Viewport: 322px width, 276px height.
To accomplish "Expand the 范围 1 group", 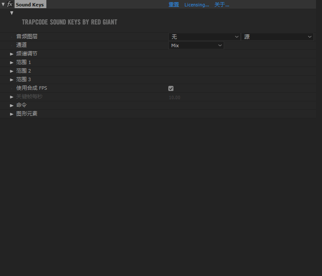I will click(x=12, y=63).
